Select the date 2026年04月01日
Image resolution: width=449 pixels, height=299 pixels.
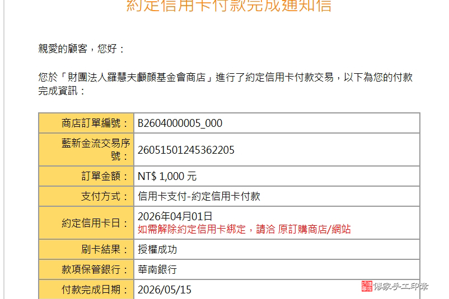175,216
